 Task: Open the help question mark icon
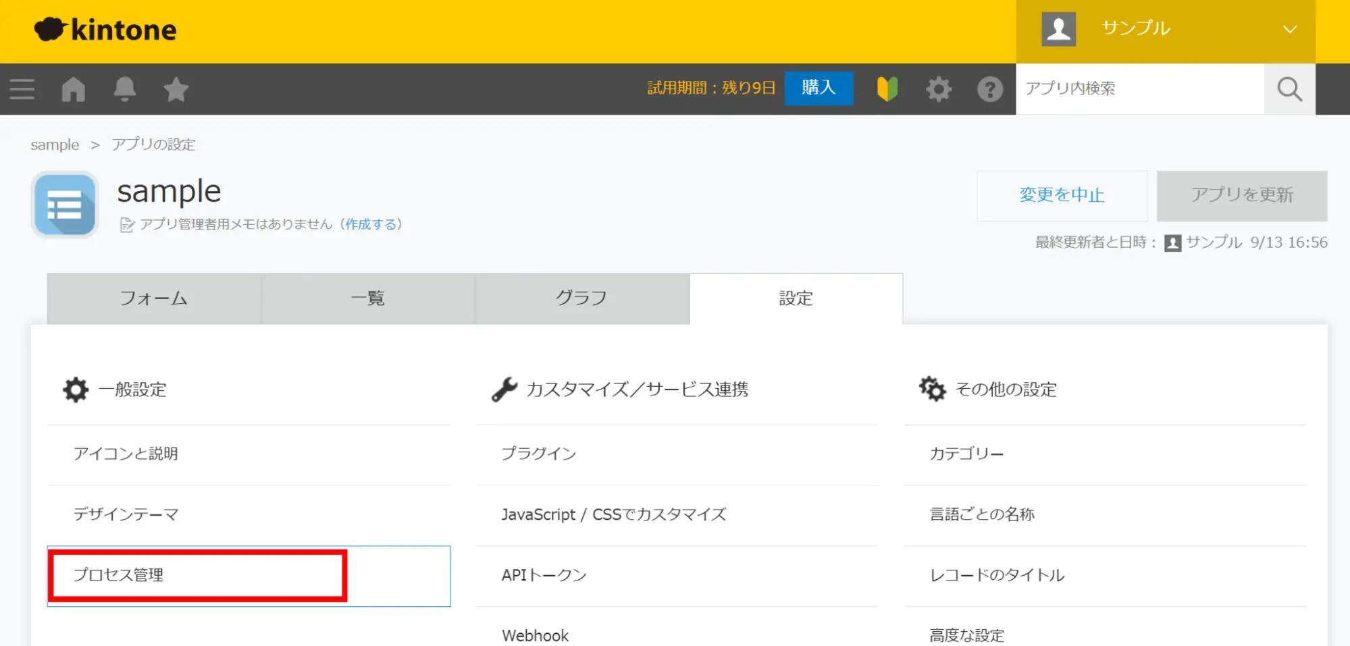point(989,89)
